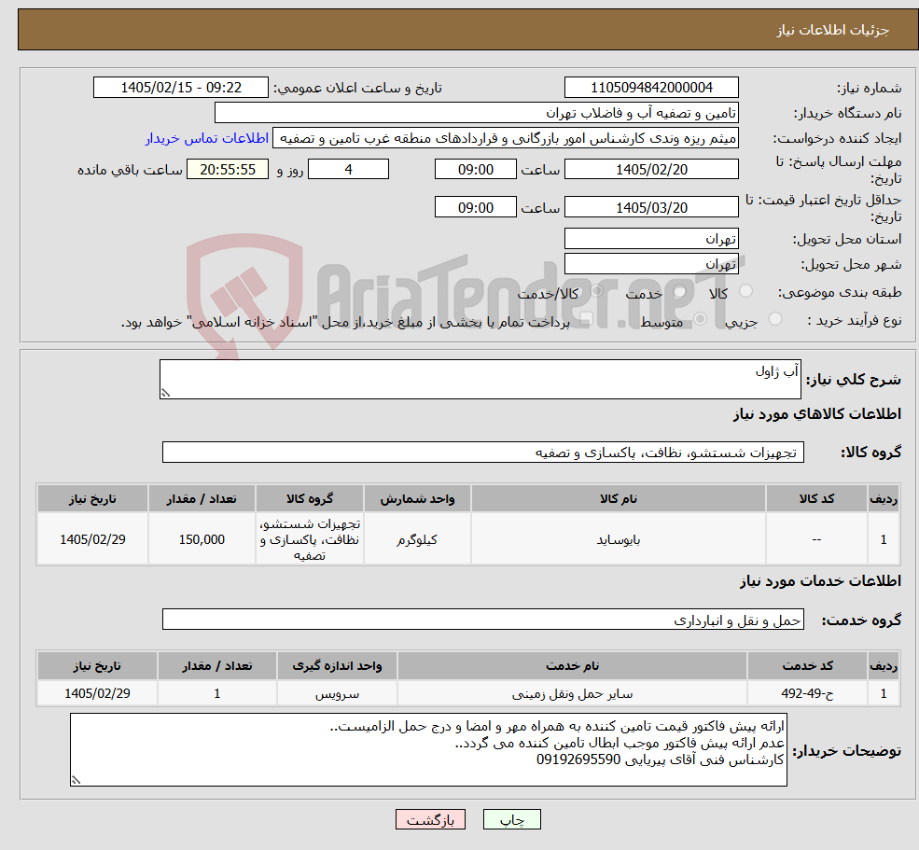Click the price validity time 09:00 field
The width and height of the screenshot is (919, 850).
coord(475,207)
